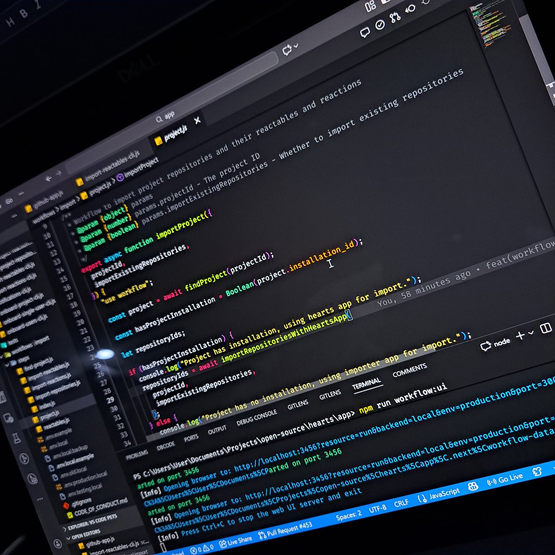Click errors and warnings count in status bar
Image resolution: width=555 pixels, height=555 pixels.
[x=202, y=548]
